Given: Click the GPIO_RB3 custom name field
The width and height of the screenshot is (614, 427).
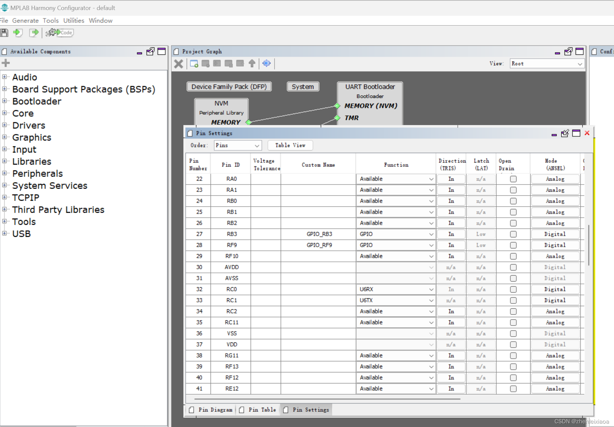Looking at the screenshot, I should tap(318, 234).
